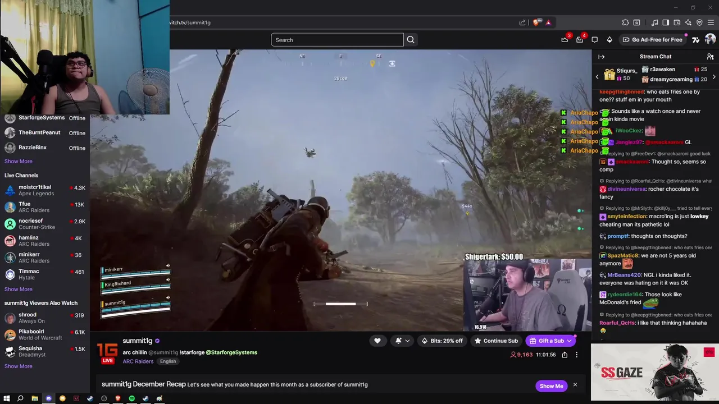The width and height of the screenshot is (719, 404).
Task: Open Sequisha Dreadmyst channel
Action: [x=45, y=352]
